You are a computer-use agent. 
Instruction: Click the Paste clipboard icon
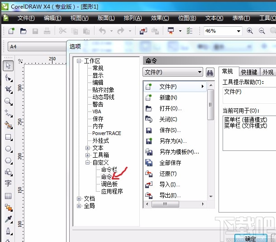coord(86,31)
